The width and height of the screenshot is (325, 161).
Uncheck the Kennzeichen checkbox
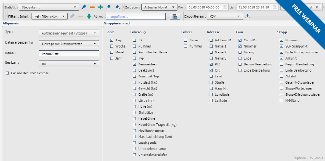pos(135,64)
